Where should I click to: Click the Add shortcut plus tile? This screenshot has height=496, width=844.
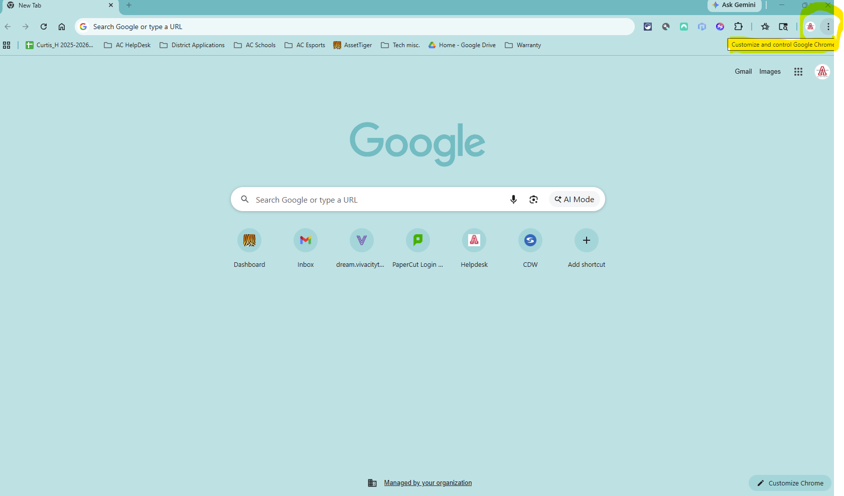pos(587,249)
